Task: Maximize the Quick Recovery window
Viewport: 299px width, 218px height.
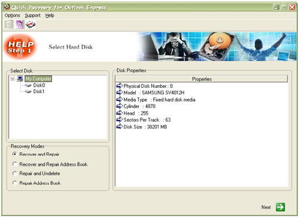Action: click(x=284, y=7)
